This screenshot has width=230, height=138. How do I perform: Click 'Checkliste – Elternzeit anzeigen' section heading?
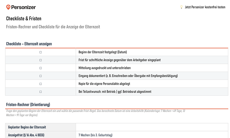click(x=29, y=44)
